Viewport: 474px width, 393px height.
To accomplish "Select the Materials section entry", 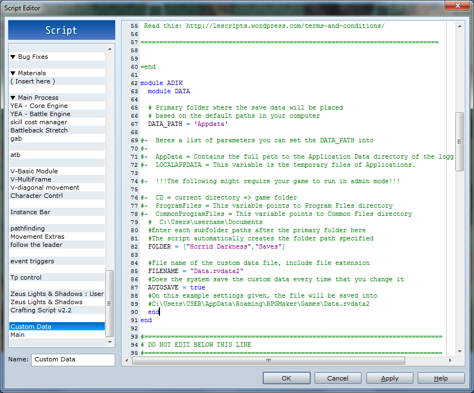I will [57, 73].
